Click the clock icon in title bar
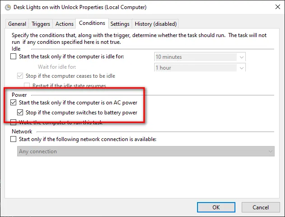 (8, 8)
